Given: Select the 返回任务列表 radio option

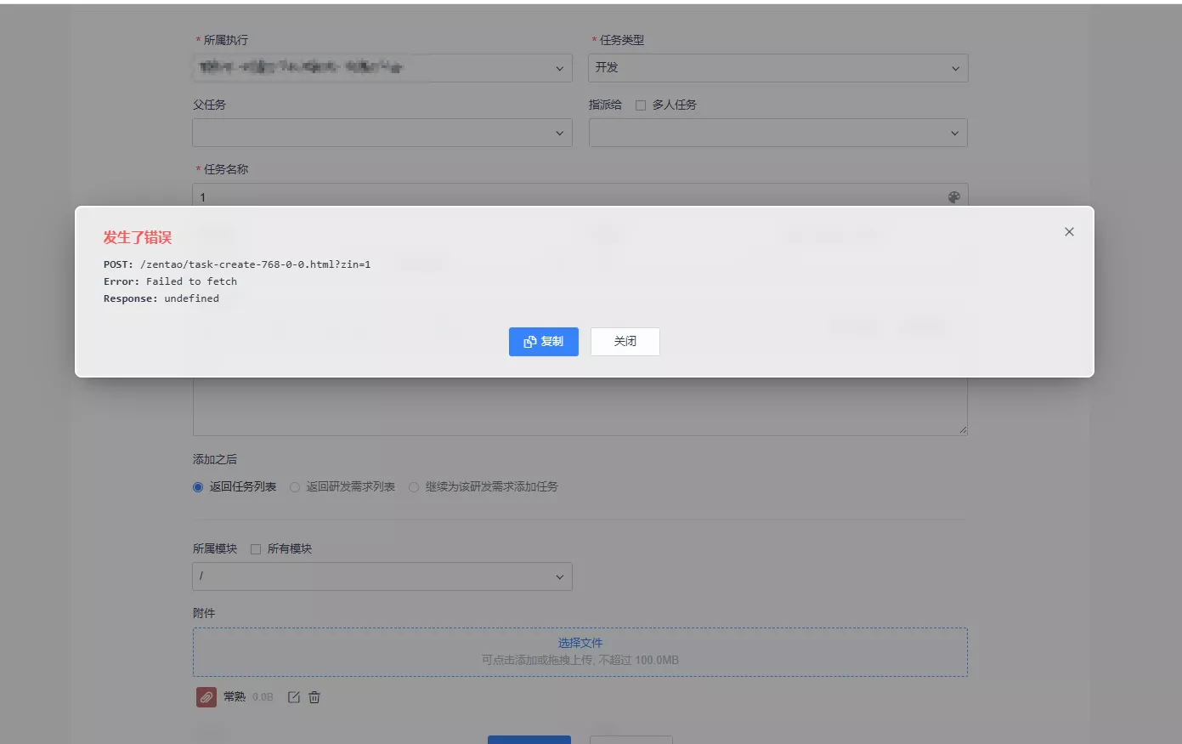Looking at the screenshot, I should tap(198, 487).
